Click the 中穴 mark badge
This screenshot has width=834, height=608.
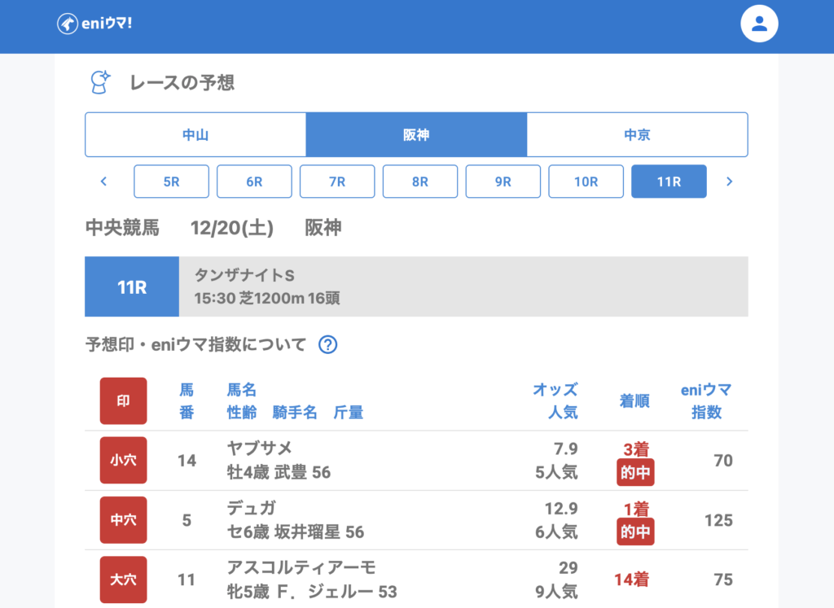(x=123, y=520)
